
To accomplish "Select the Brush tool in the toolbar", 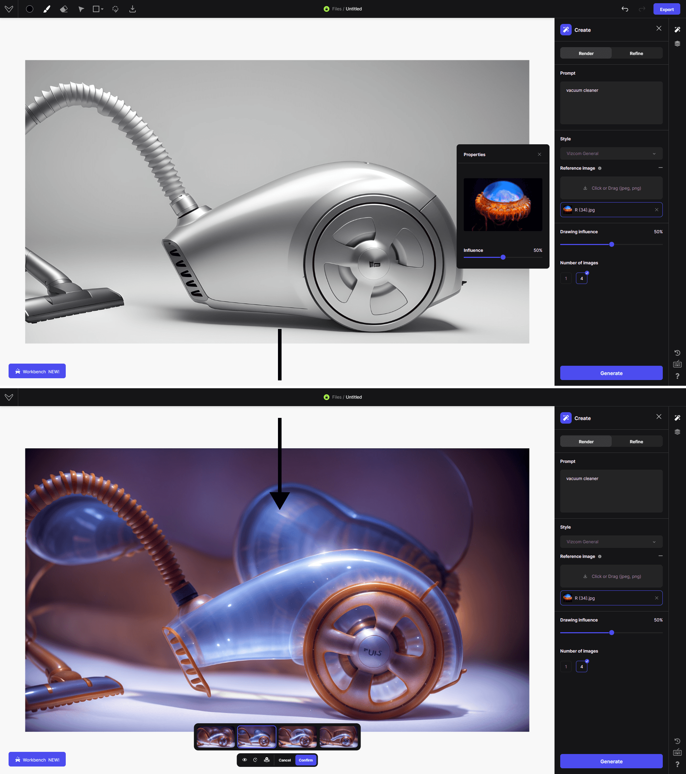I will click(x=46, y=9).
